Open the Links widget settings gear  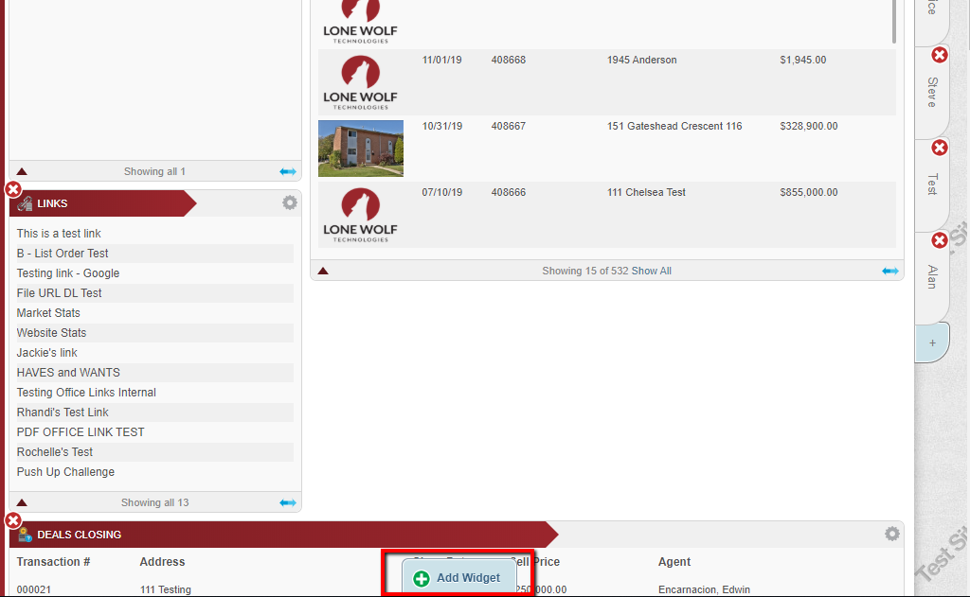(289, 202)
